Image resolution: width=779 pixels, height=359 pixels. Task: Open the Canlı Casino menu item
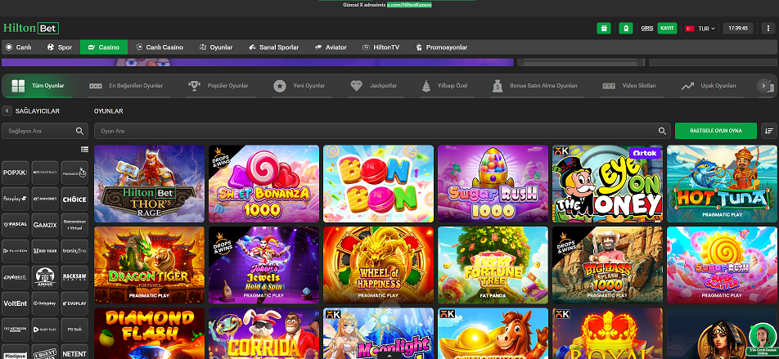coord(160,47)
